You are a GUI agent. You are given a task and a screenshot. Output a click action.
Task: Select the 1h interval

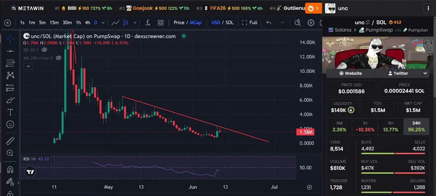coord(78,22)
